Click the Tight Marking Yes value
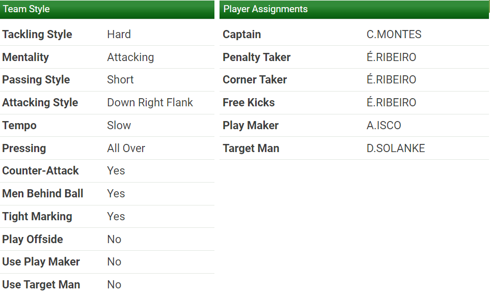Screen dimensions: 490x295 click(x=116, y=217)
